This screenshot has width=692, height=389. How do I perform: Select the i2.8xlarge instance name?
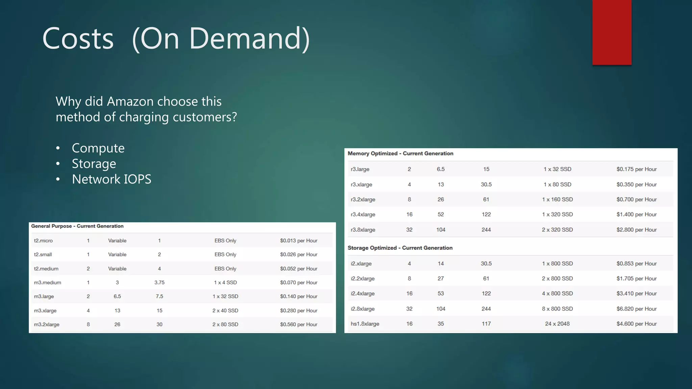(x=363, y=309)
